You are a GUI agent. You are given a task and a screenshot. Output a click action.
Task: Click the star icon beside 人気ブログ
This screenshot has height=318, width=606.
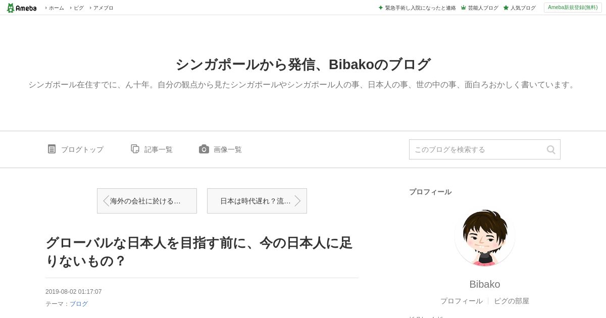tap(506, 8)
